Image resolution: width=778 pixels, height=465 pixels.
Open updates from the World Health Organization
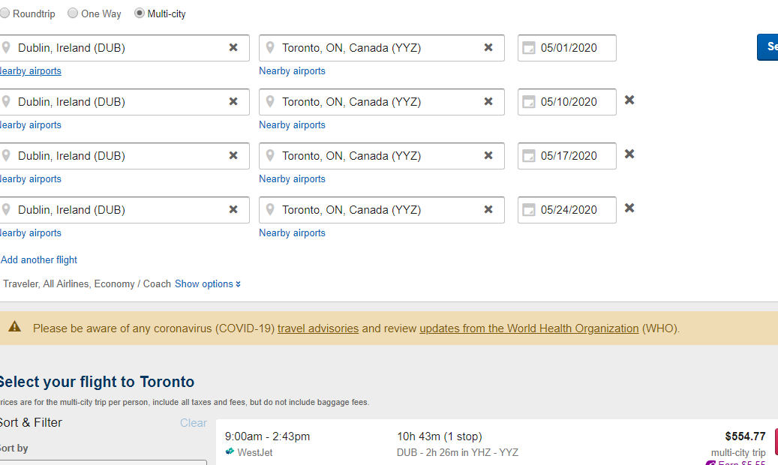[x=529, y=328]
